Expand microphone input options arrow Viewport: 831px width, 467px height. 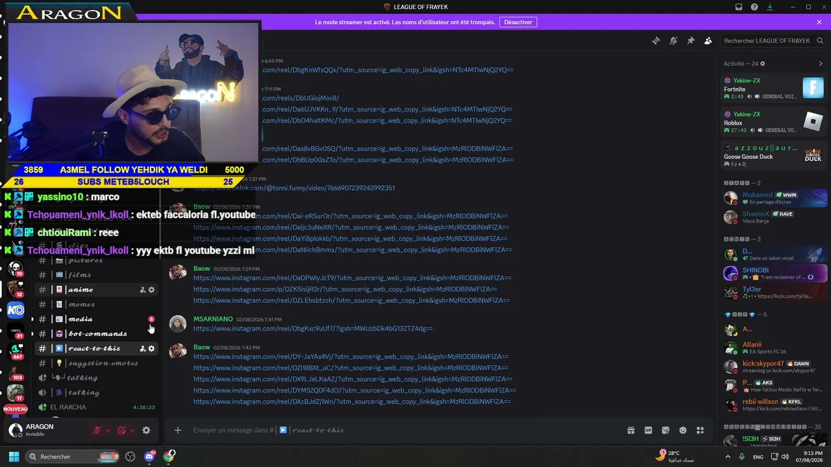click(x=108, y=430)
